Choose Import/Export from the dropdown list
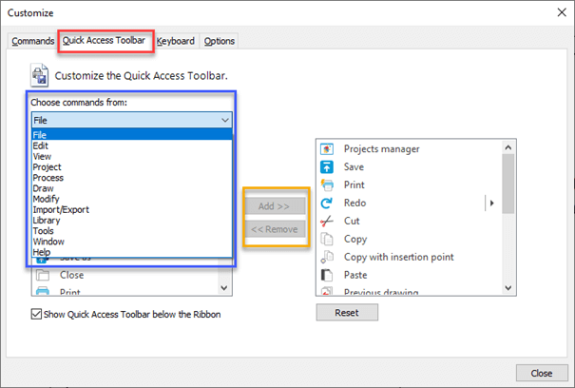This screenshot has width=575, height=388. [x=61, y=209]
